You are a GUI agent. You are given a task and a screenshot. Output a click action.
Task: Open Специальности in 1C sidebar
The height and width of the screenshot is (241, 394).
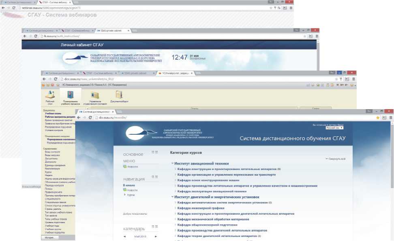(53, 199)
